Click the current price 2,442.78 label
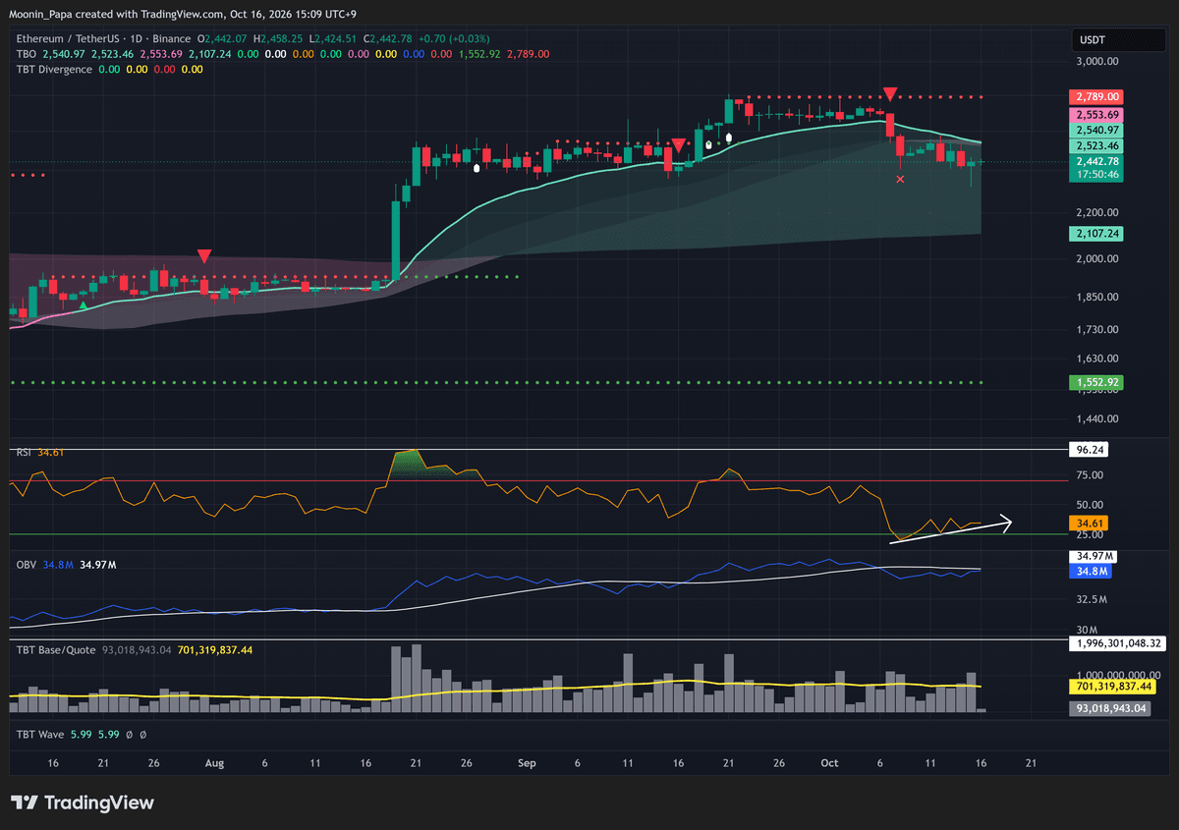 point(1095,161)
